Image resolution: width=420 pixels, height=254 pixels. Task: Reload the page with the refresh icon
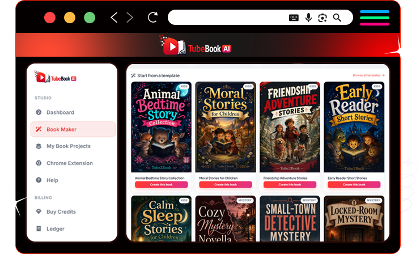click(152, 18)
